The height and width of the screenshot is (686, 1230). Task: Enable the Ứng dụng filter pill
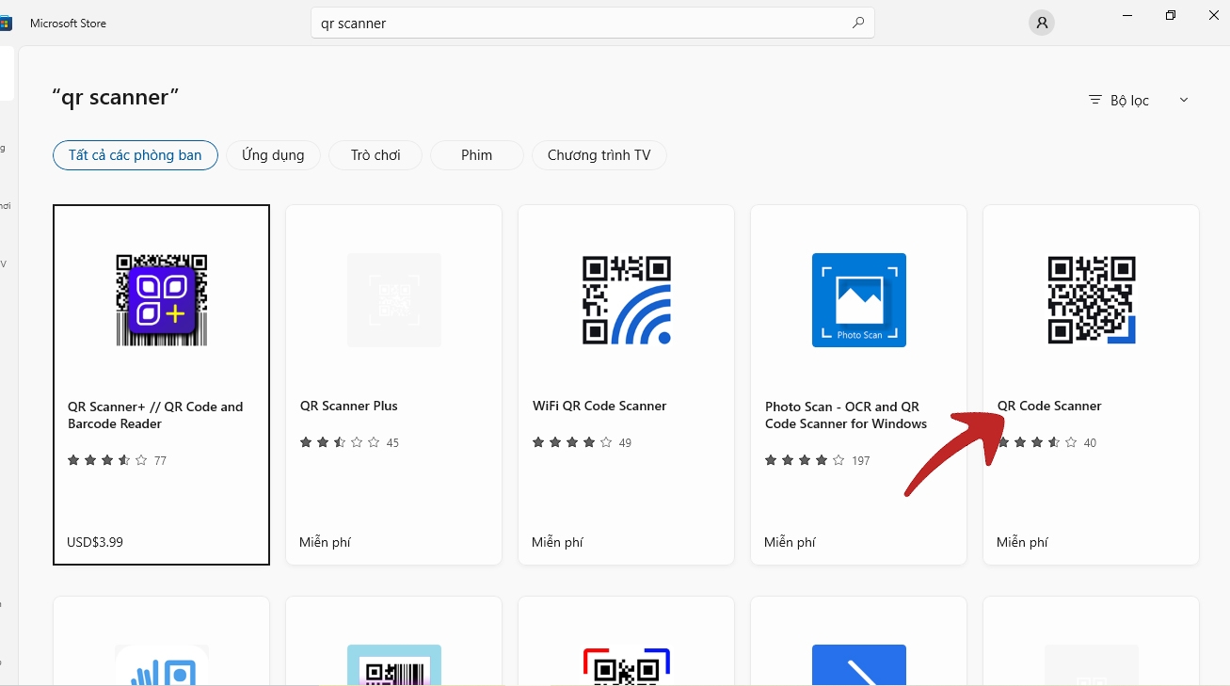click(273, 154)
